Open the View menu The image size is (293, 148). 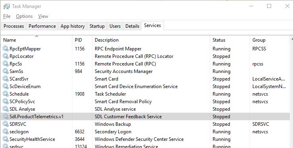43,16
